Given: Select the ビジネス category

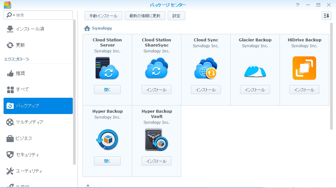Looking at the screenshot, I should 38,138.
